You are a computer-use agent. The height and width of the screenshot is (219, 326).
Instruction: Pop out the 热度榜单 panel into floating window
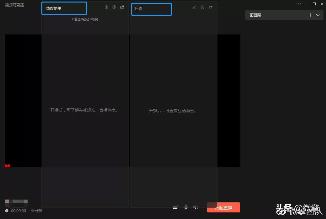[x=122, y=7]
